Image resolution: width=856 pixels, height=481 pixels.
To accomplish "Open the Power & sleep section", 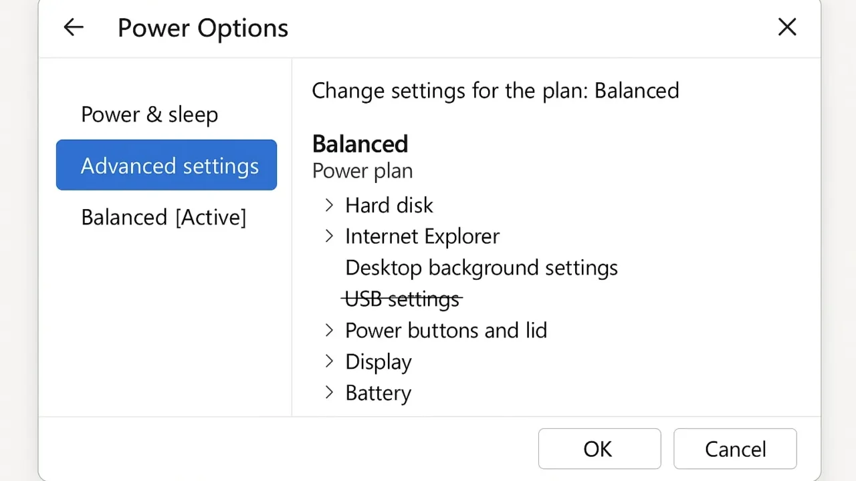I will pos(149,114).
